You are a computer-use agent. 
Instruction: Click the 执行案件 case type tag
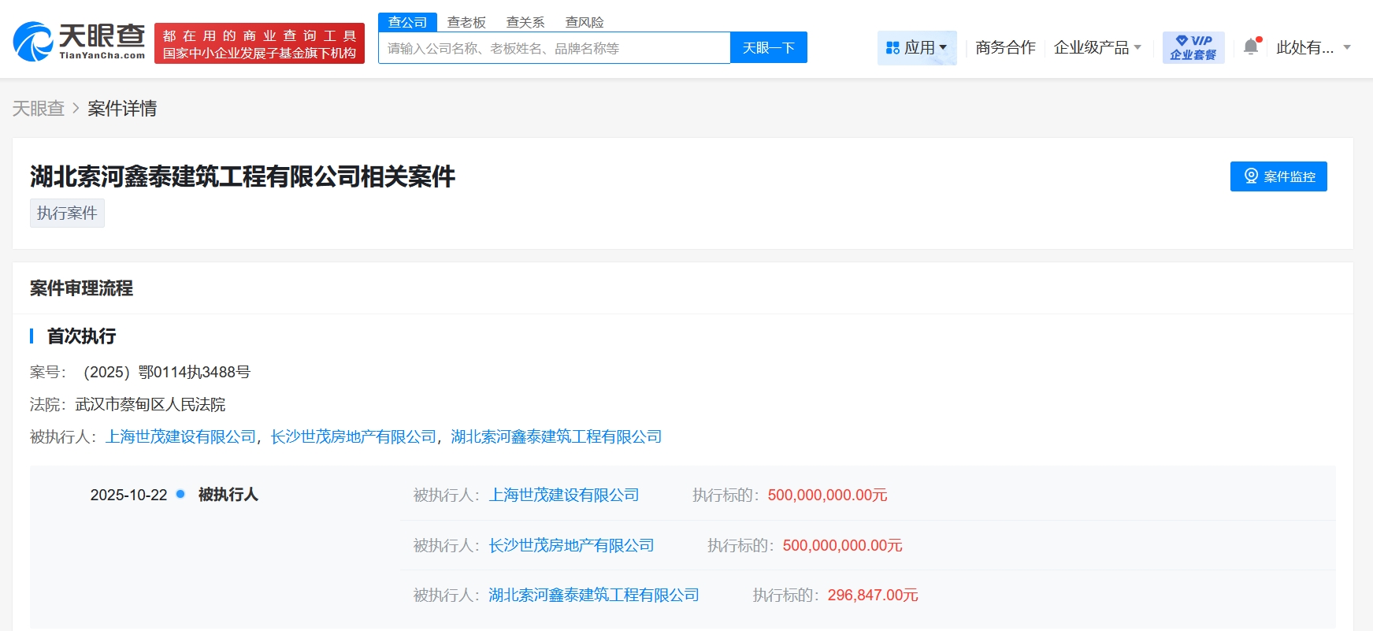tap(67, 213)
